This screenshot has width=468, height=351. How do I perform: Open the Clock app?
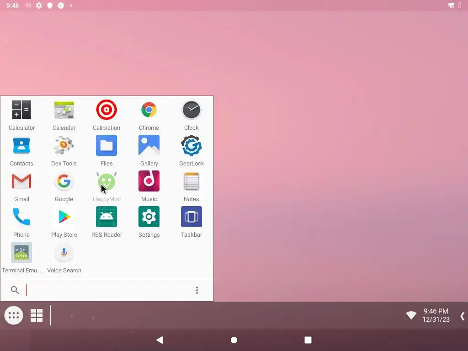(x=191, y=115)
